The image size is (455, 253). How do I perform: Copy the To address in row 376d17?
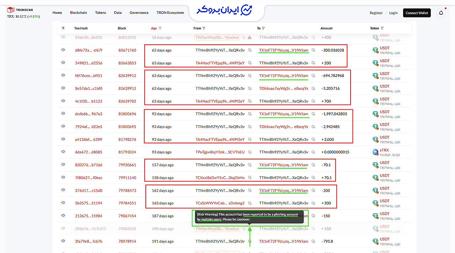[x=314, y=191]
